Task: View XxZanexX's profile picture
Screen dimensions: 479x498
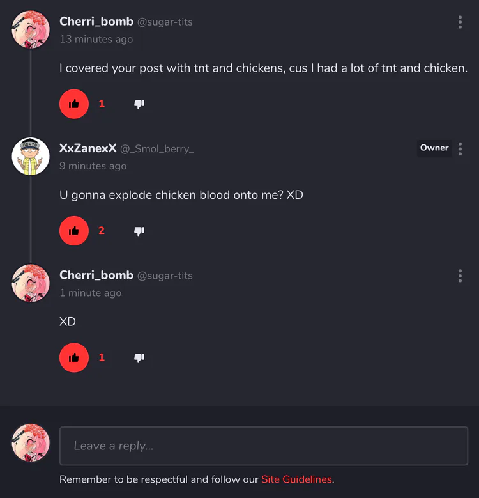Action: tap(31, 156)
